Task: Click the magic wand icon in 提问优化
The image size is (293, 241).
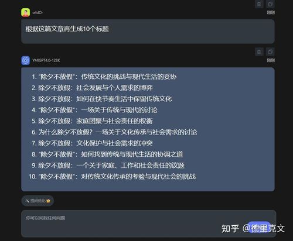Action: tap(27, 201)
